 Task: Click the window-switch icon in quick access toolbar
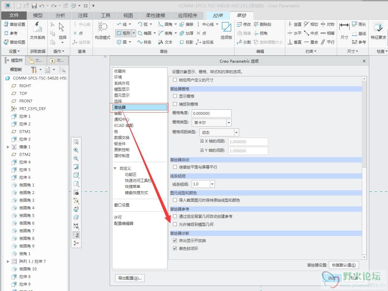coord(73,6)
